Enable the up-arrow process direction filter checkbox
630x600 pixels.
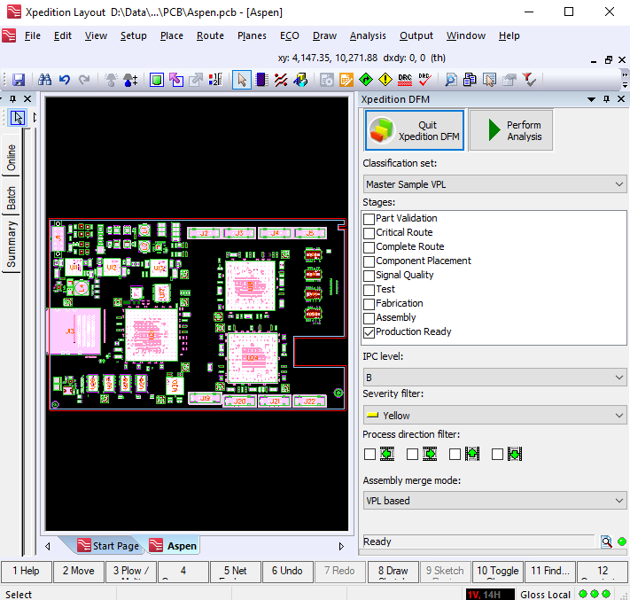pyautogui.click(x=455, y=454)
